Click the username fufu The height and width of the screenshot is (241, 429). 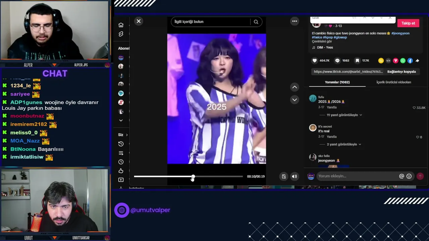tap(321, 97)
